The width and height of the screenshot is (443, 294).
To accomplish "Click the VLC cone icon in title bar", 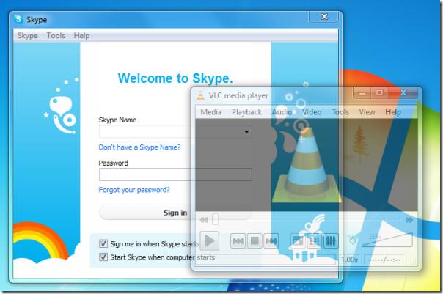I will tap(200, 96).
